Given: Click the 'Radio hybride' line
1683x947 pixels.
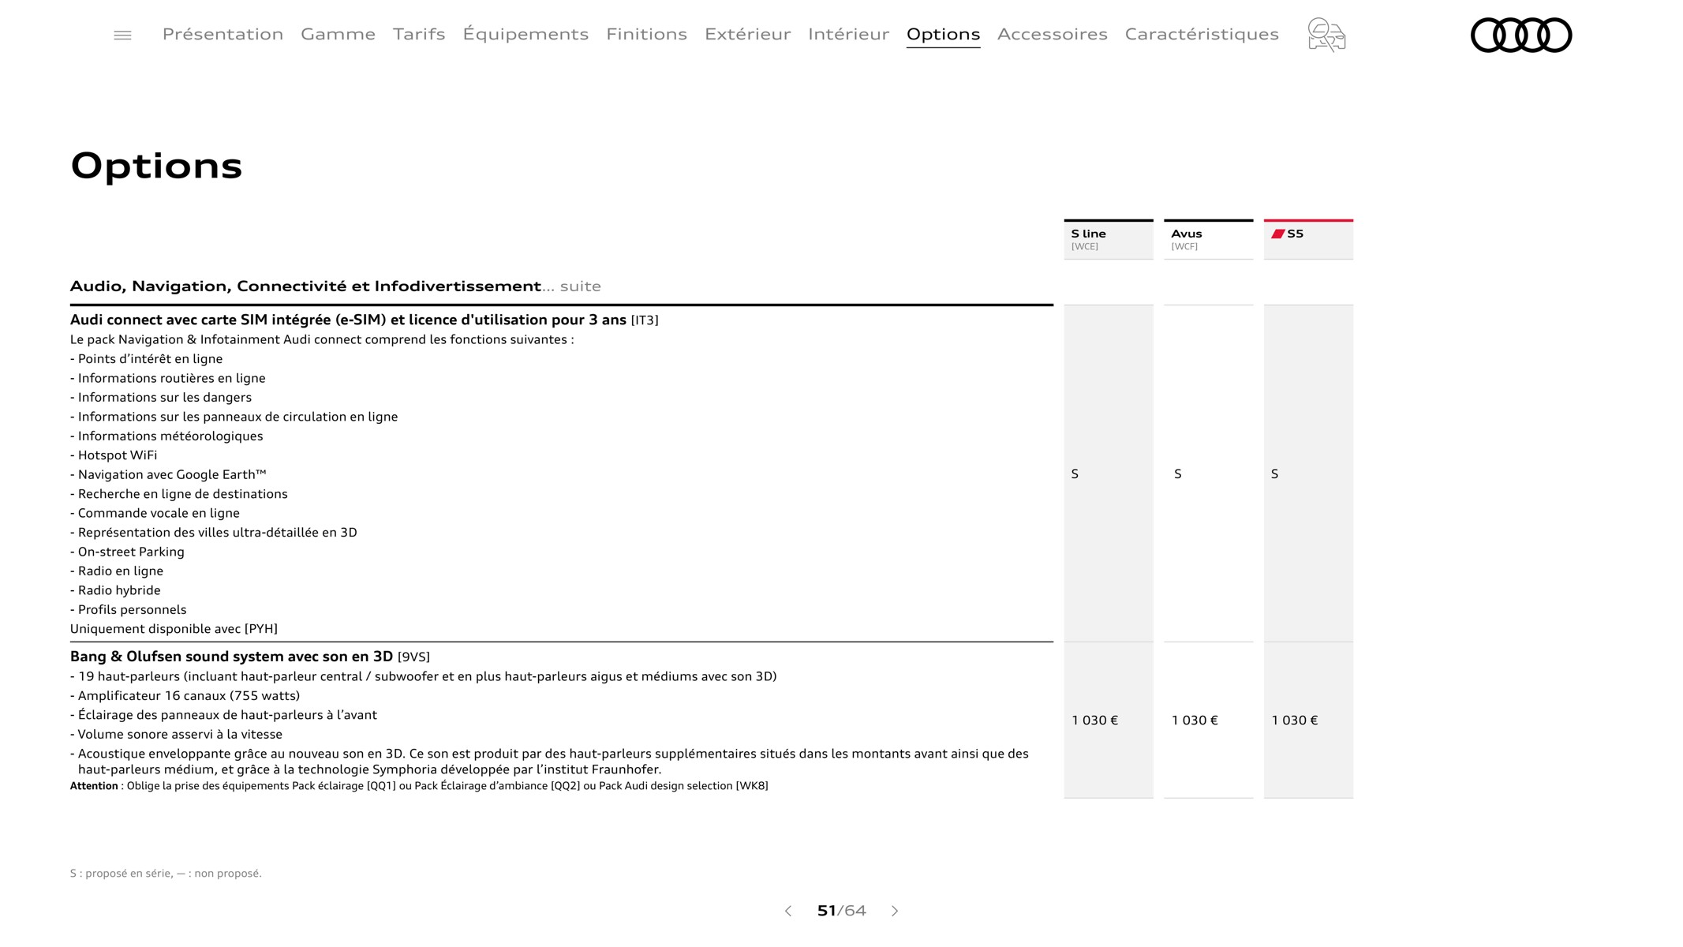Looking at the screenshot, I should (115, 590).
